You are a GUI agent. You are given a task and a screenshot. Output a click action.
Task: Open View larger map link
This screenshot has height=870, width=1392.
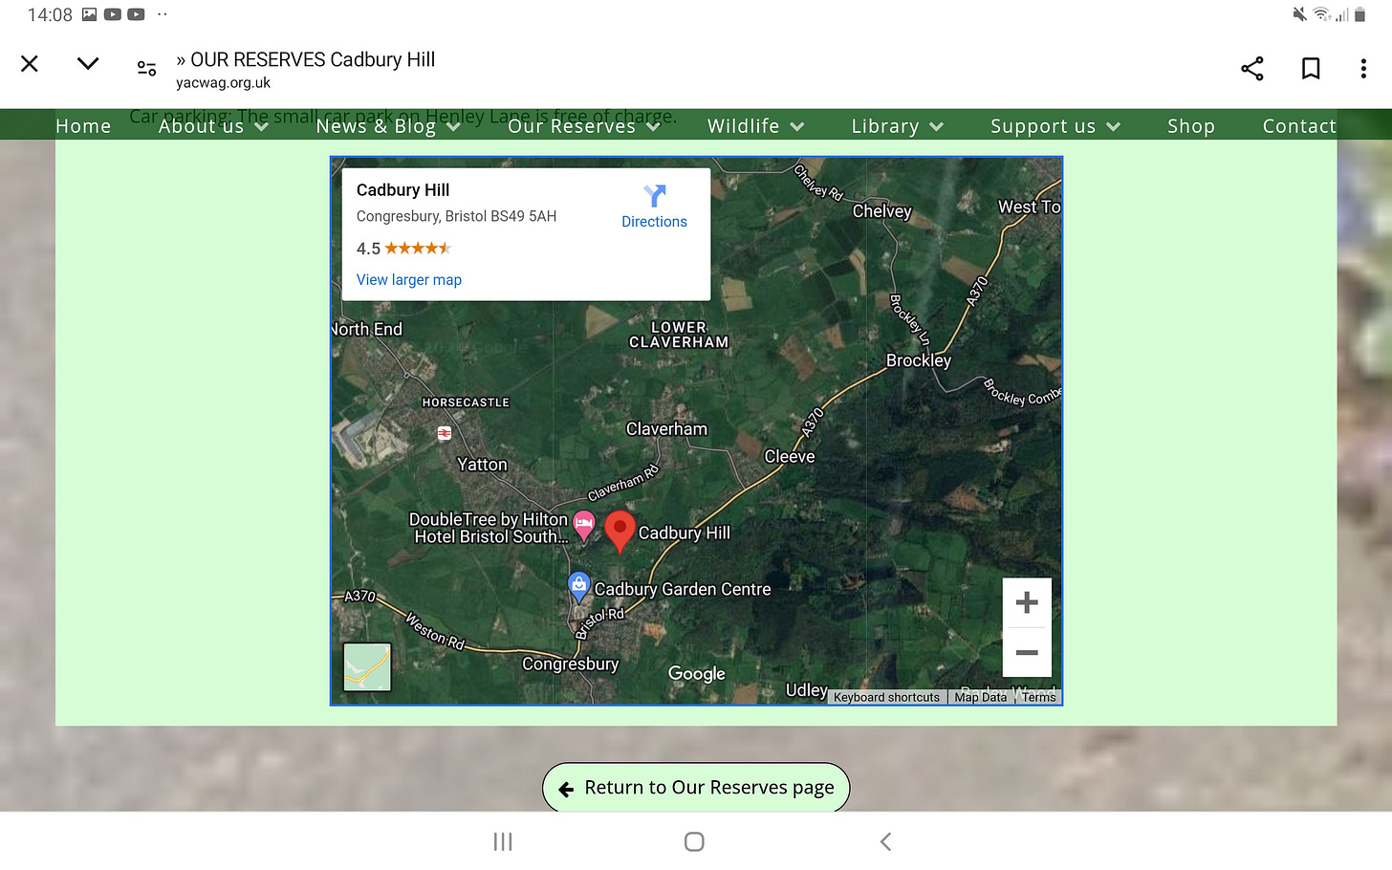tap(409, 280)
